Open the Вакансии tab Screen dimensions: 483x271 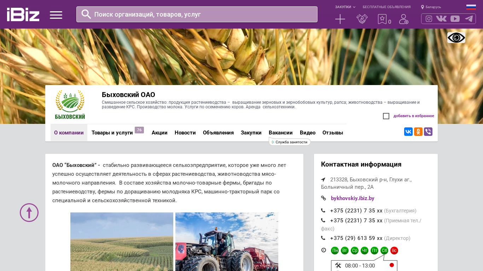281,133
